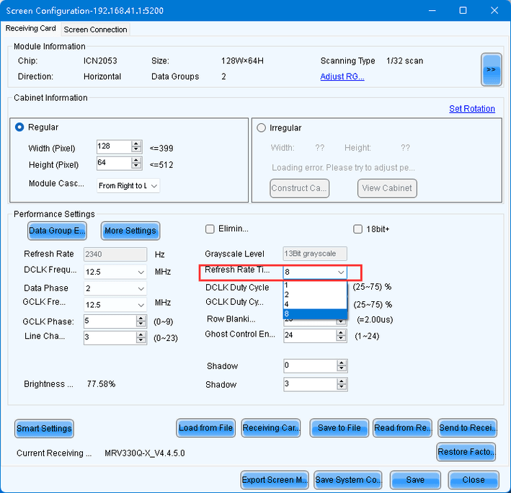The width and height of the screenshot is (511, 493).
Task: Click Load from File button
Action: pyautogui.click(x=205, y=428)
